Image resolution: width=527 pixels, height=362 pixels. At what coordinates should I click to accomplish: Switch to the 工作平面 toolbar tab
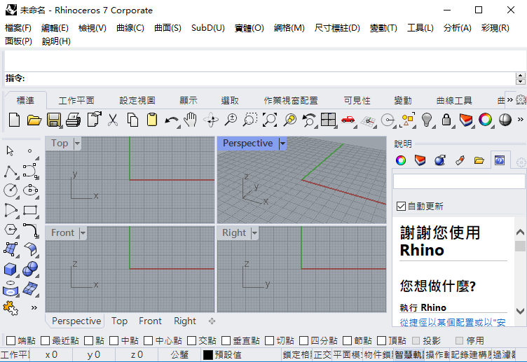pos(76,100)
